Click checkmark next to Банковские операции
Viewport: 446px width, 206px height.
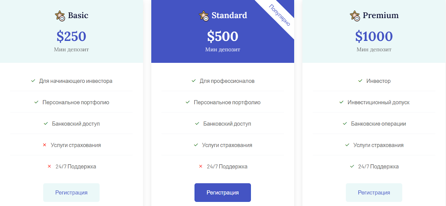tap(345, 123)
